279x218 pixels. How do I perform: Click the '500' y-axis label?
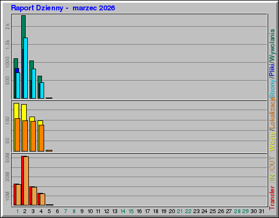click(x=8, y=80)
